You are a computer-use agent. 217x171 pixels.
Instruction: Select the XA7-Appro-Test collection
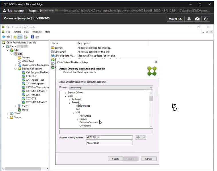pyautogui.click(x=35, y=80)
